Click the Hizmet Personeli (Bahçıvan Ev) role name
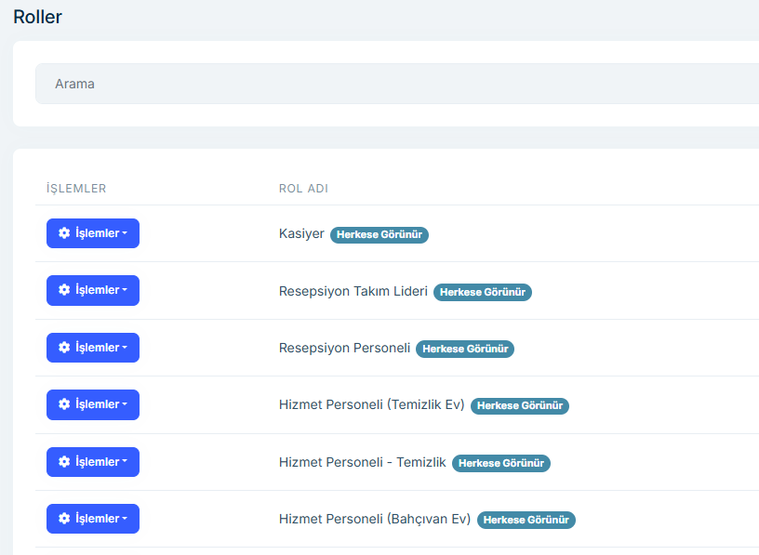This screenshot has width=759, height=555. [375, 520]
